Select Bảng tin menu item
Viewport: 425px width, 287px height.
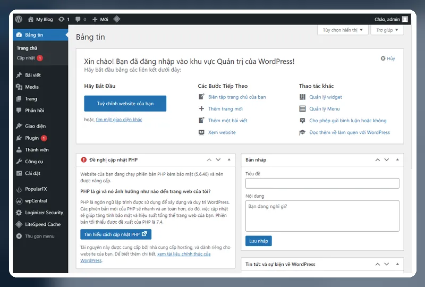pyautogui.click(x=40, y=35)
